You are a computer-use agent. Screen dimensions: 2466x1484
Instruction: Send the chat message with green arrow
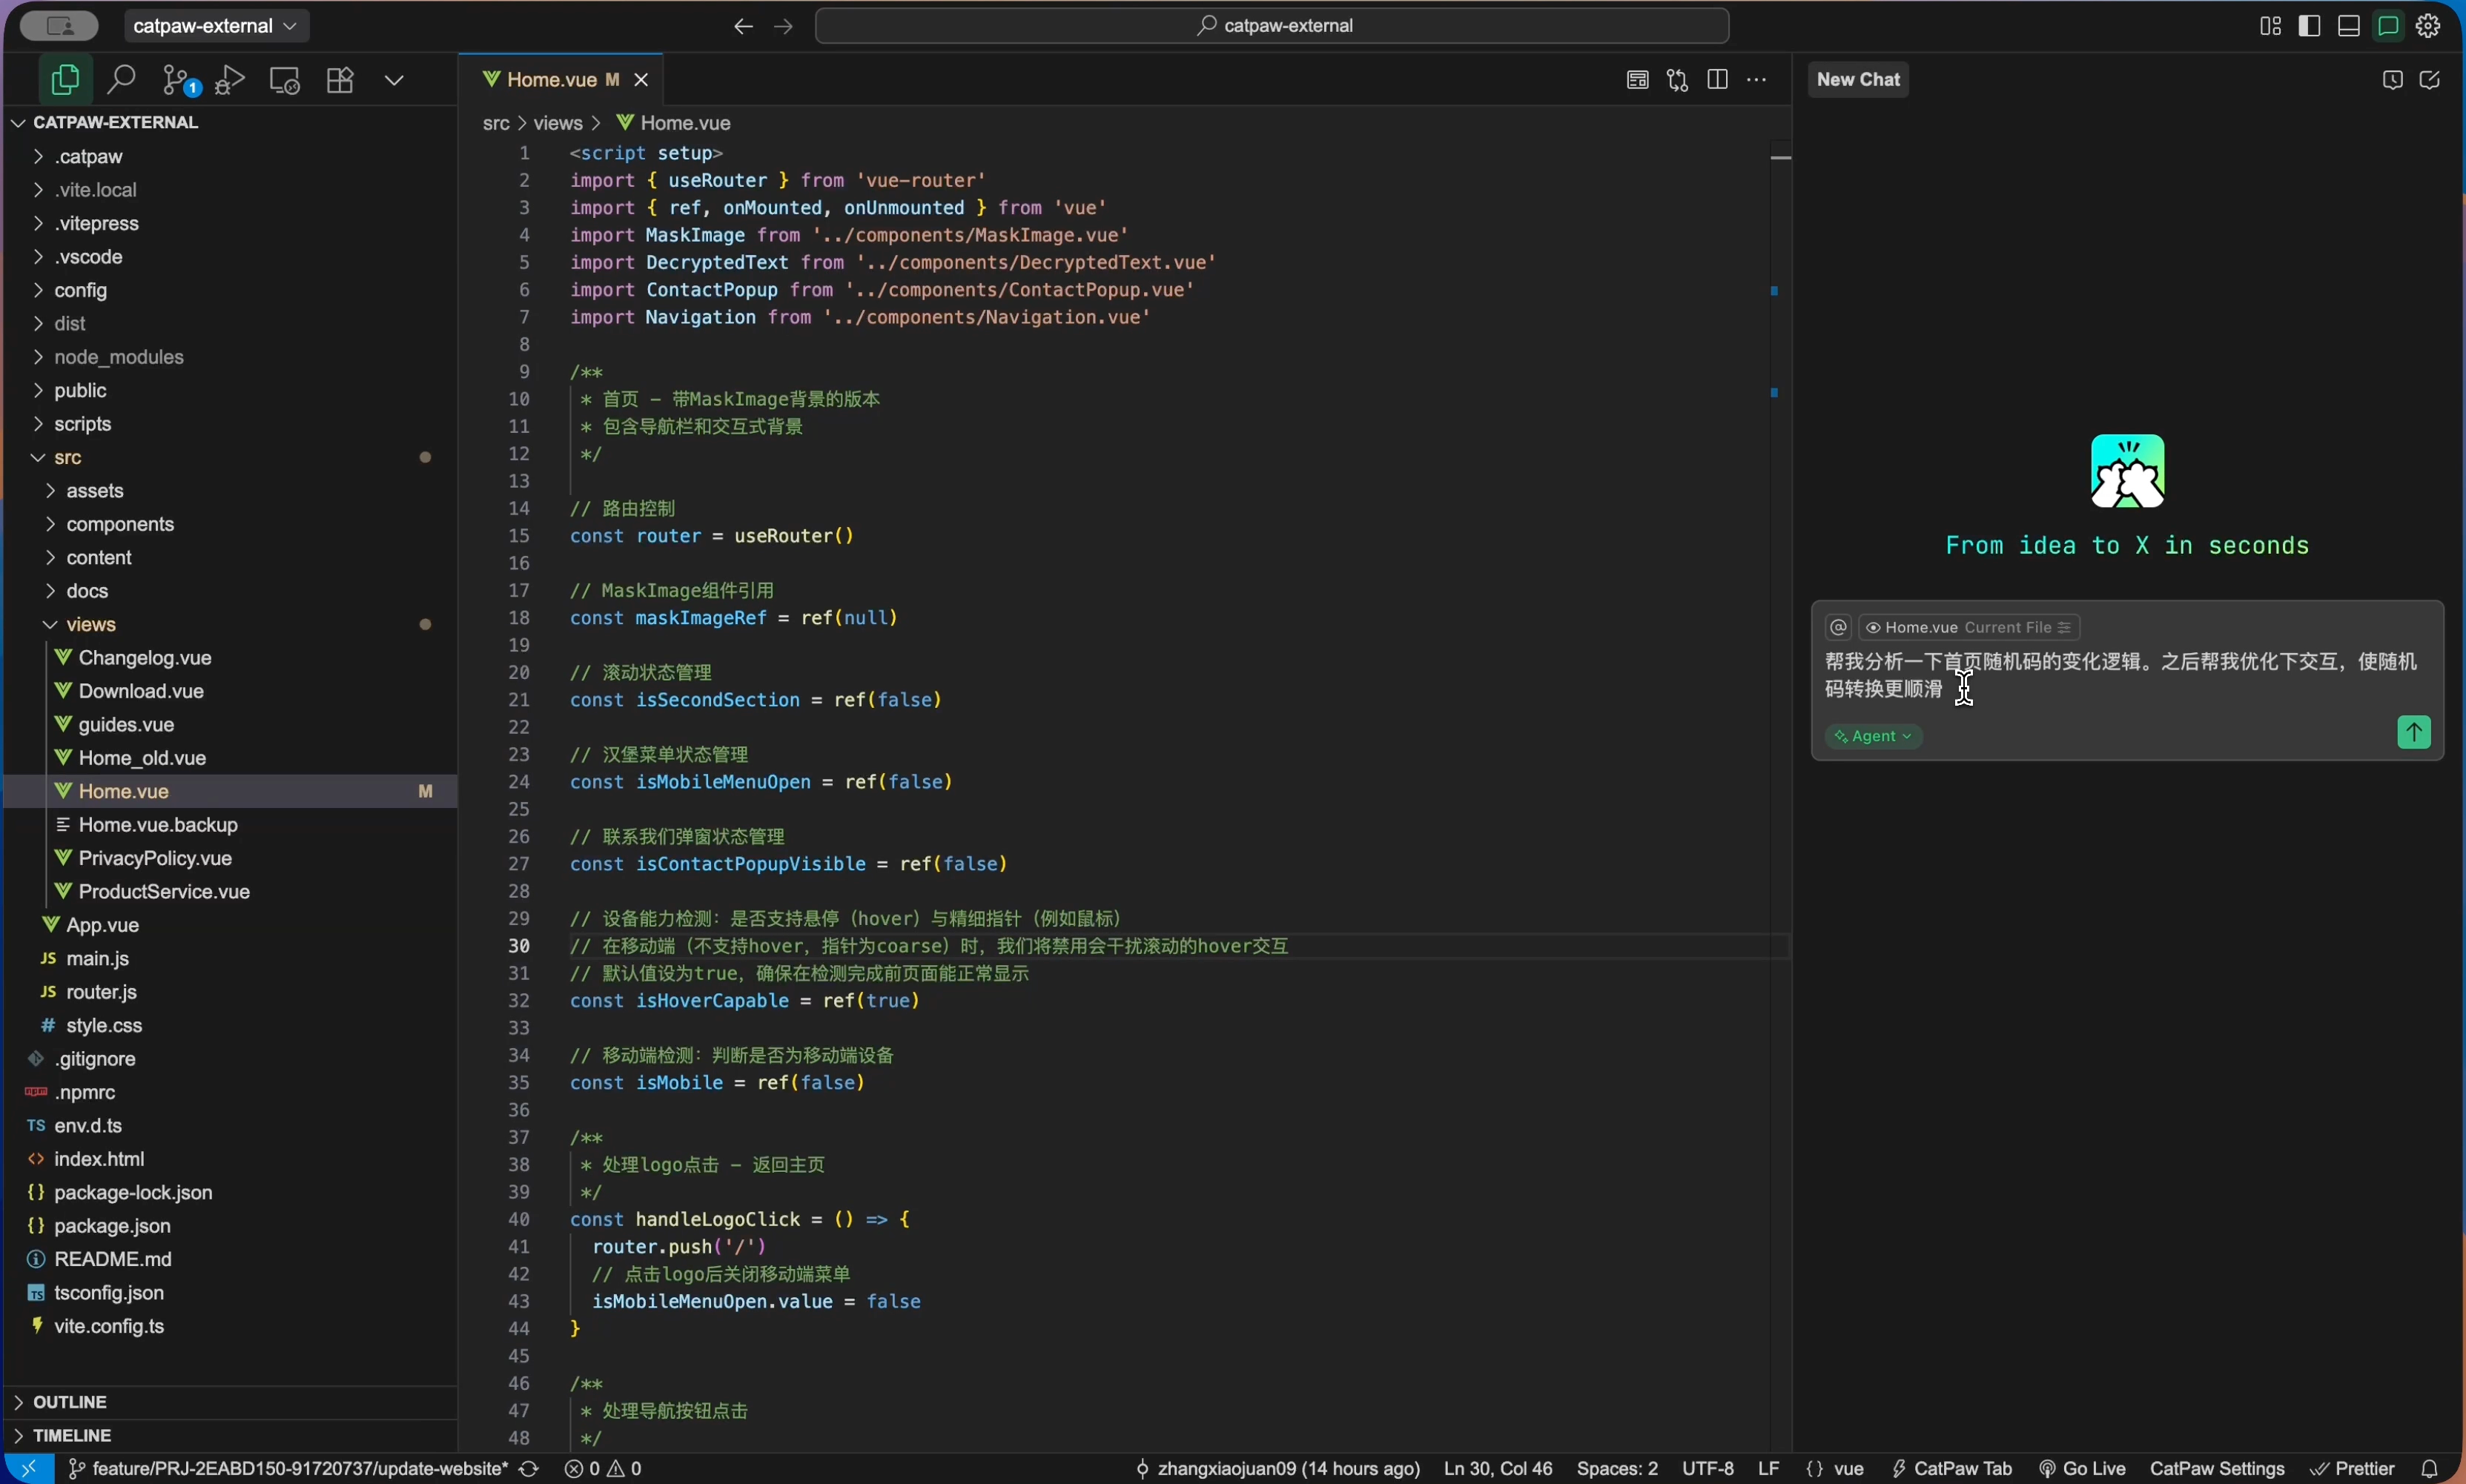pos(2413,733)
